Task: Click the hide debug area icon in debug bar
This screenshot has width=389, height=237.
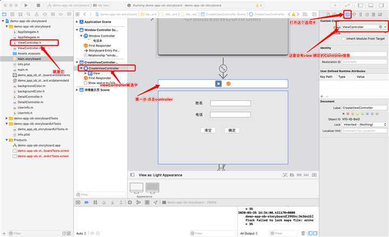Action: pyautogui.click(x=78, y=202)
